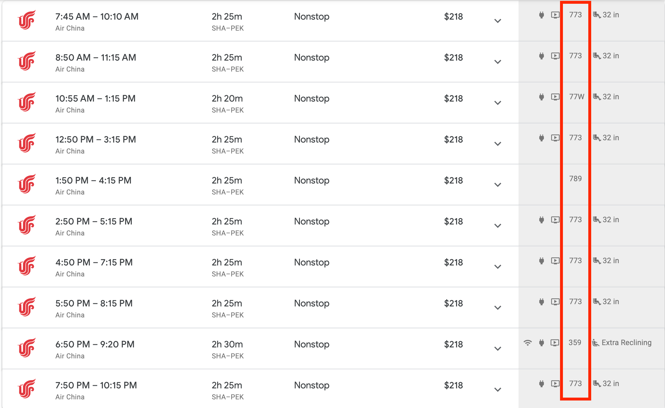Screen dimensions: 665x408
Task: Click the Air China logo on the 12:50 PM flight
Action: 27,143
